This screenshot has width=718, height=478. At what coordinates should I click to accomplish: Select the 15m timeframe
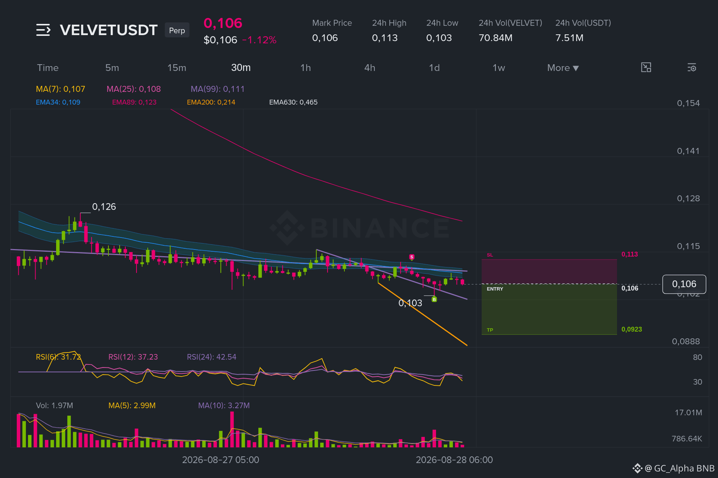[177, 68]
